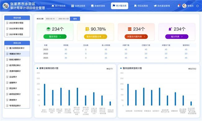Click the red list bars icon

click(130, 29)
